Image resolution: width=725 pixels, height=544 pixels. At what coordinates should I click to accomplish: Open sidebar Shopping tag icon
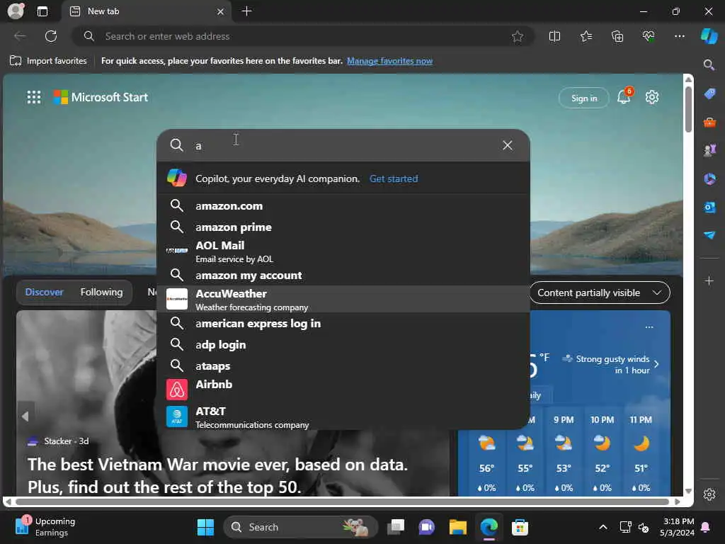(x=709, y=93)
